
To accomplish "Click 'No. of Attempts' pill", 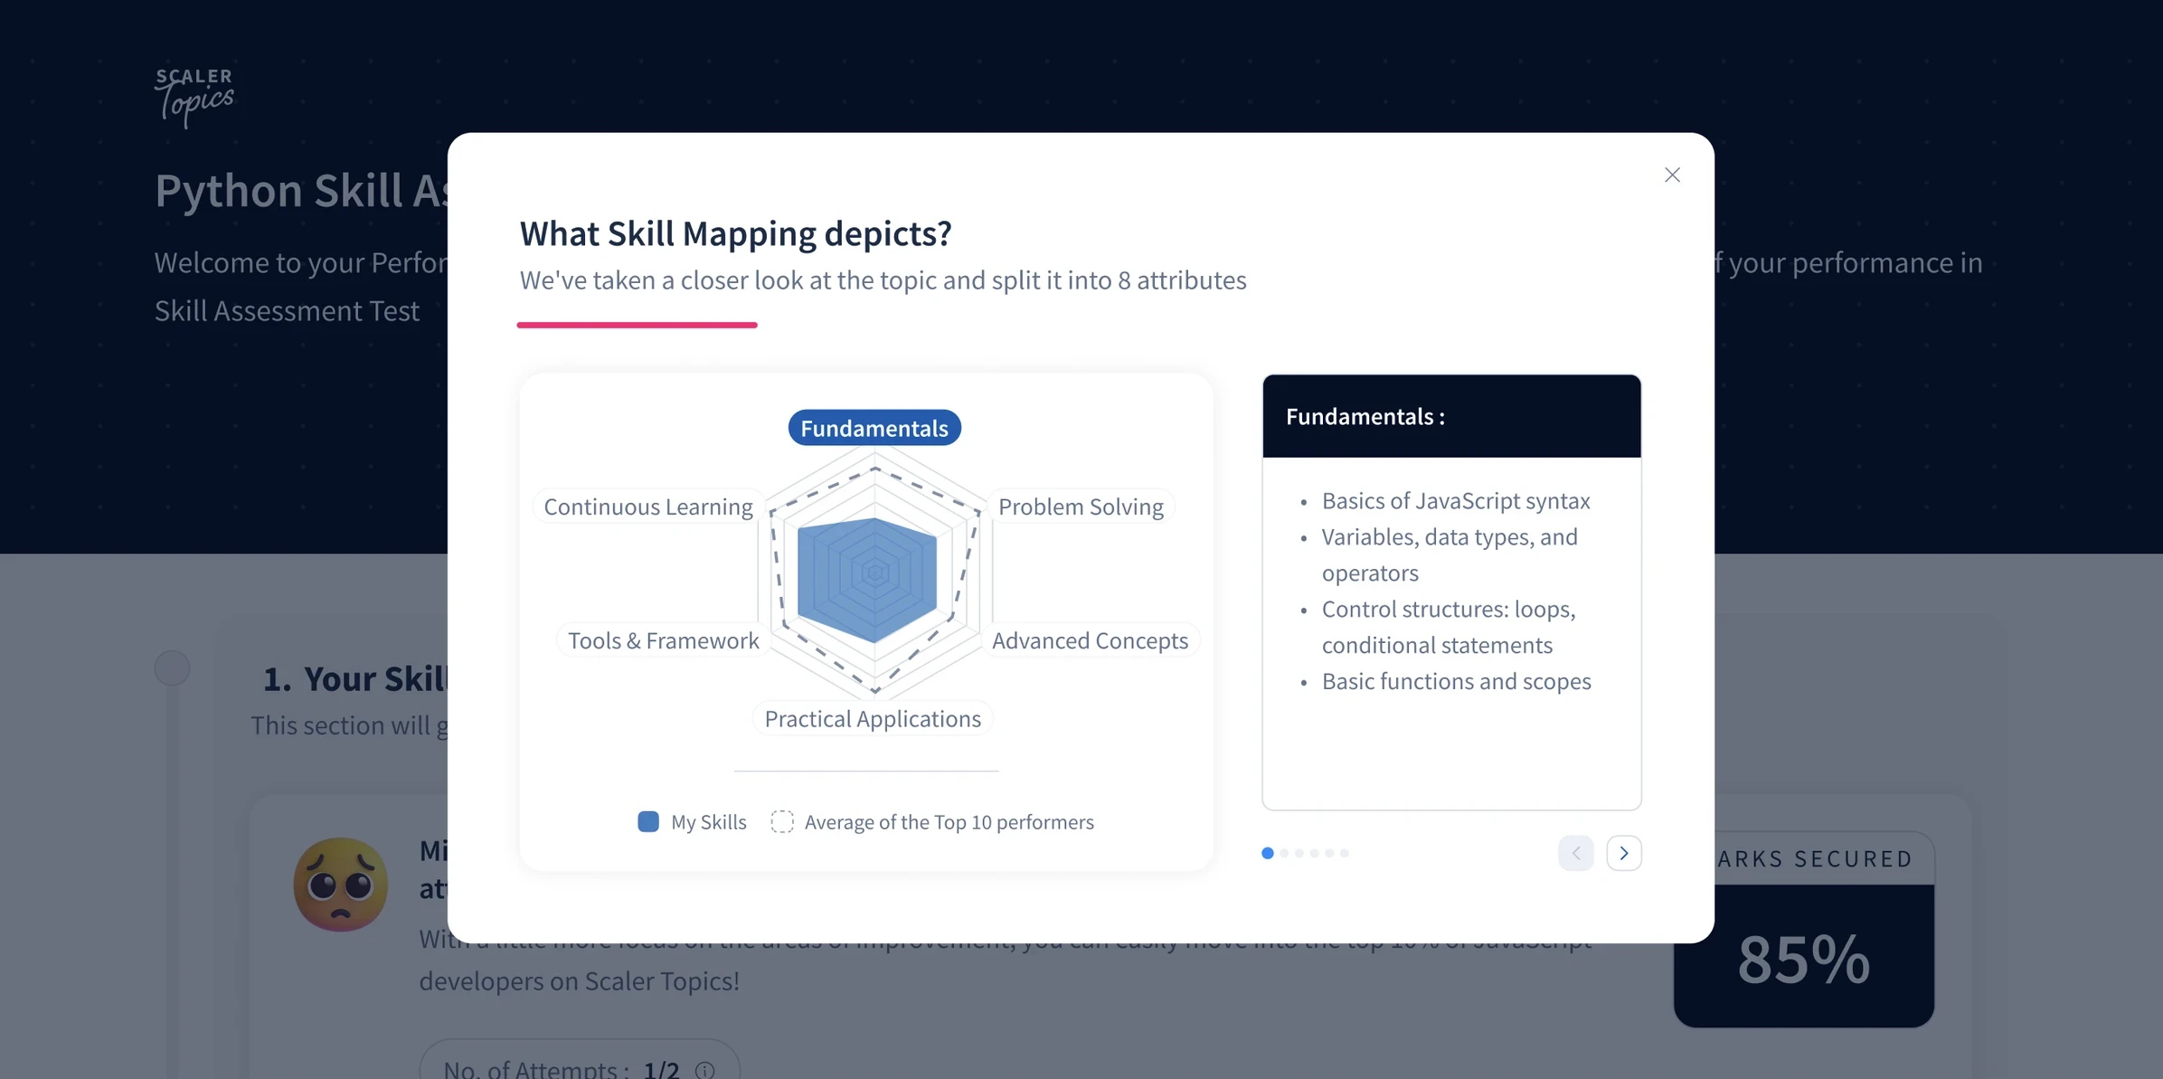I will [580, 1060].
